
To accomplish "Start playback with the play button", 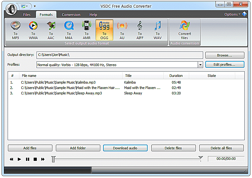I will pos(19,159).
